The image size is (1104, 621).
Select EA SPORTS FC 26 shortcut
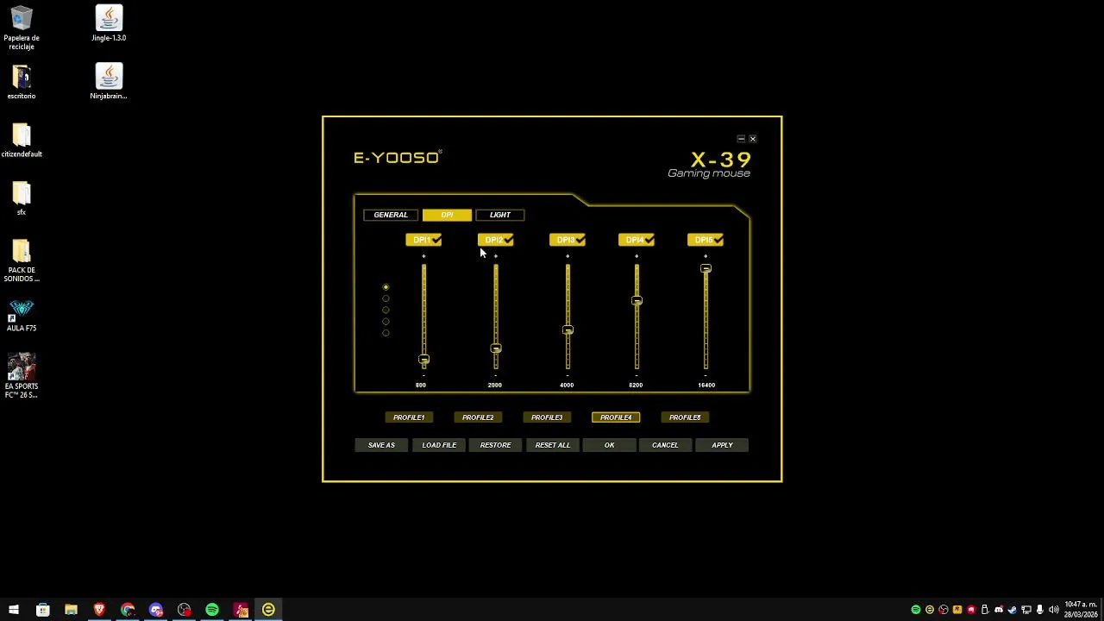(x=22, y=375)
